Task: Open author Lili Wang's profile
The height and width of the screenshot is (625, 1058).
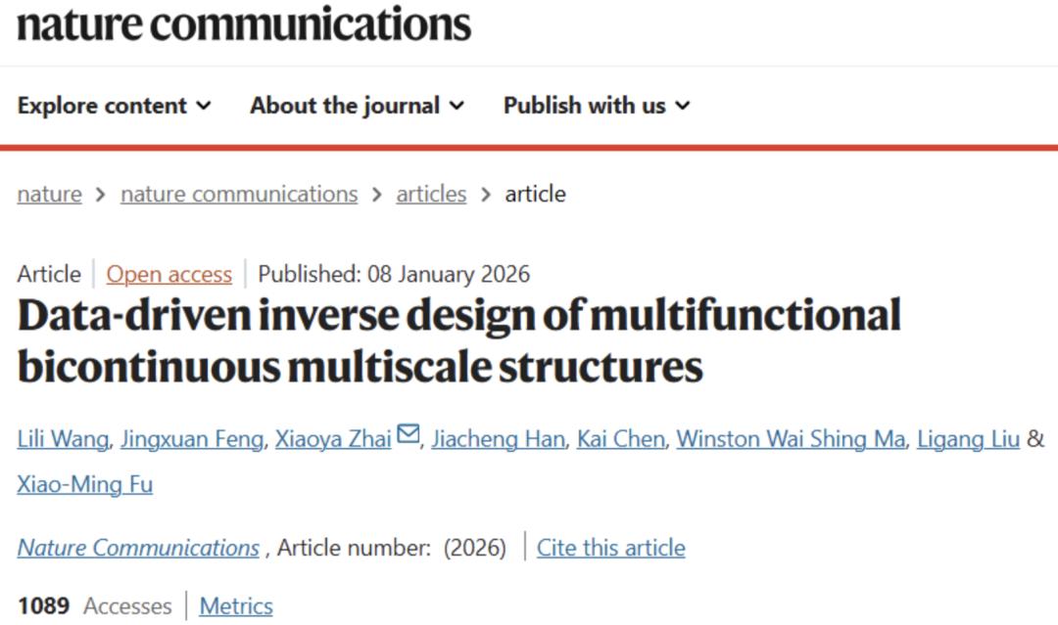Action: coord(63,439)
